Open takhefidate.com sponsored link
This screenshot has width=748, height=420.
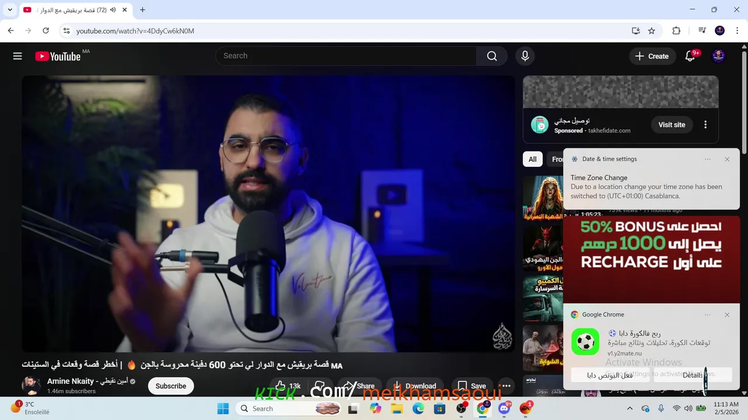pos(609,131)
